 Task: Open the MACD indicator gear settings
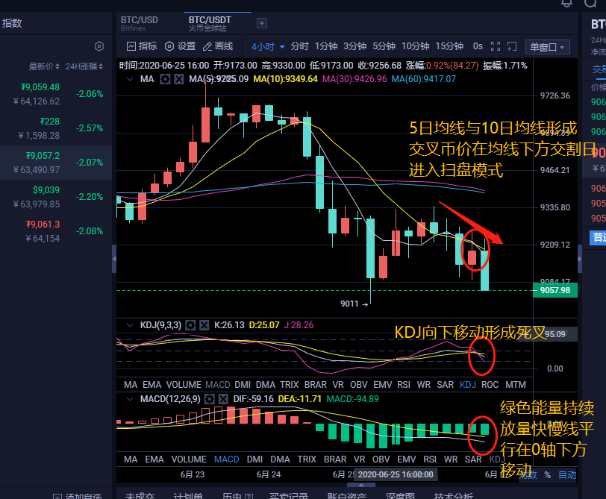point(210,399)
